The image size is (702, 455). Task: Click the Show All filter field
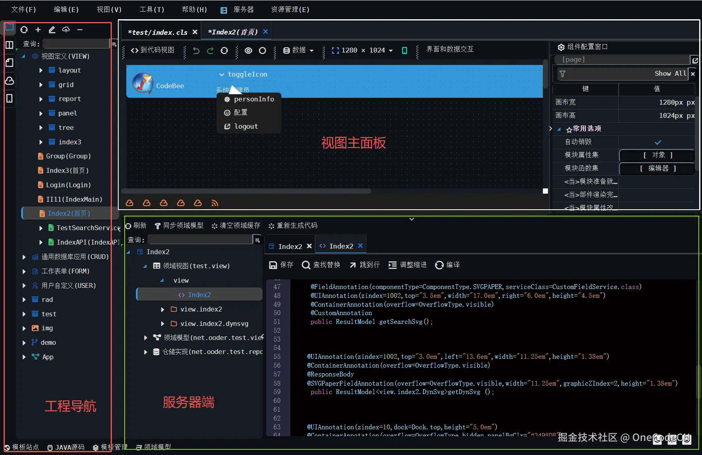623,74
